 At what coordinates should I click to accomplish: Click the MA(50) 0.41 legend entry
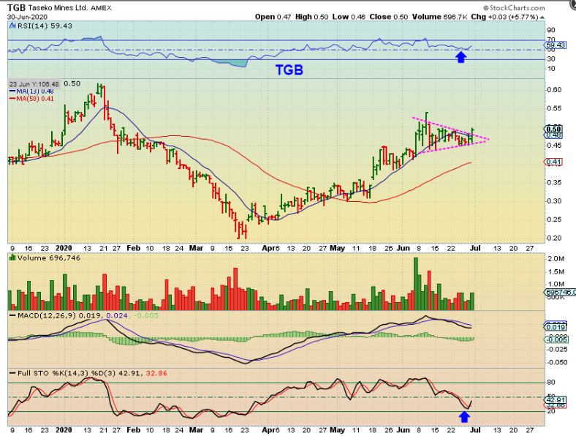(35, 99)
